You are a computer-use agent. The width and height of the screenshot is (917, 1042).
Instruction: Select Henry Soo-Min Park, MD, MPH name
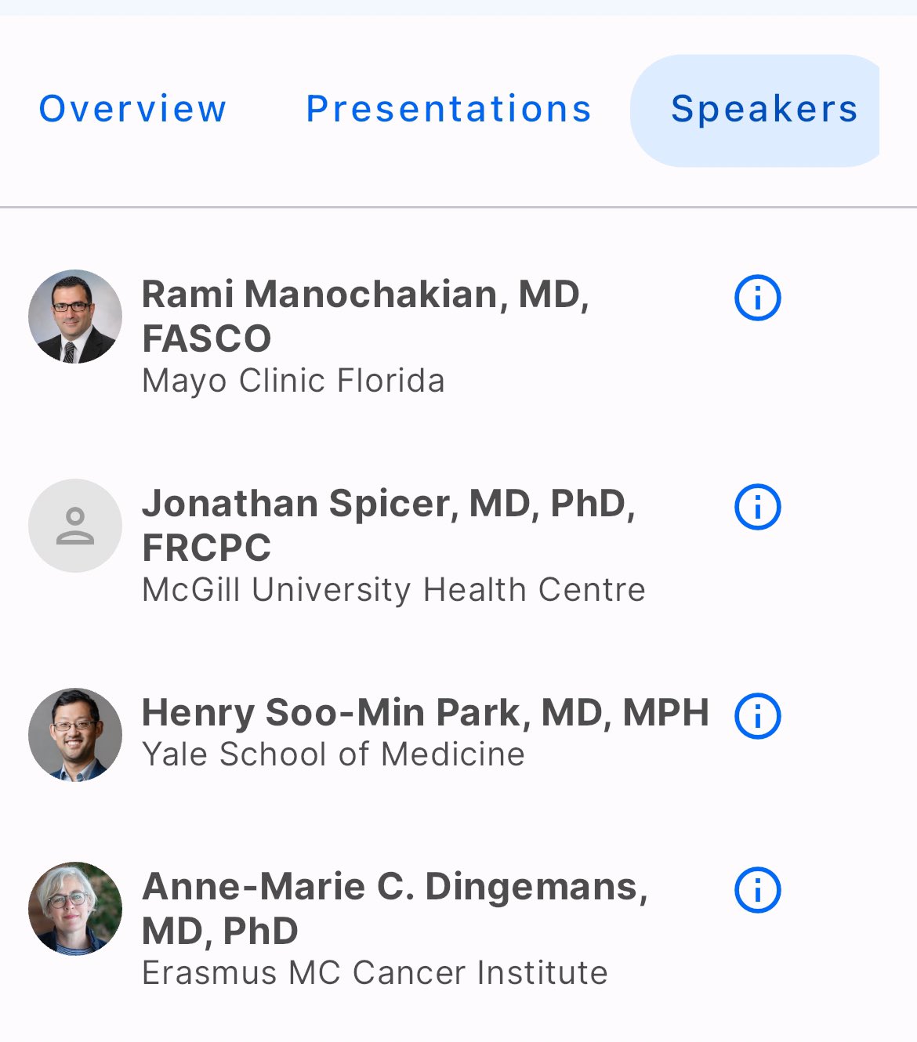pyautogui.click(x=426, y=713)
